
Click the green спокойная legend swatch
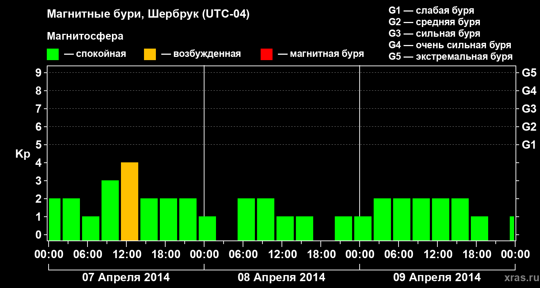tap(53, 54)
